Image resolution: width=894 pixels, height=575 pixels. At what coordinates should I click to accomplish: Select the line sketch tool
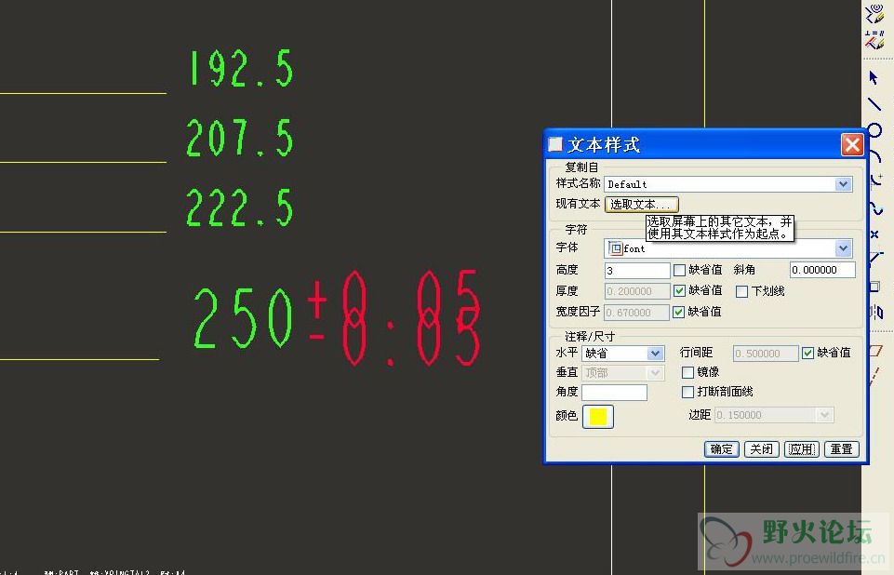(x=874, y=104)
